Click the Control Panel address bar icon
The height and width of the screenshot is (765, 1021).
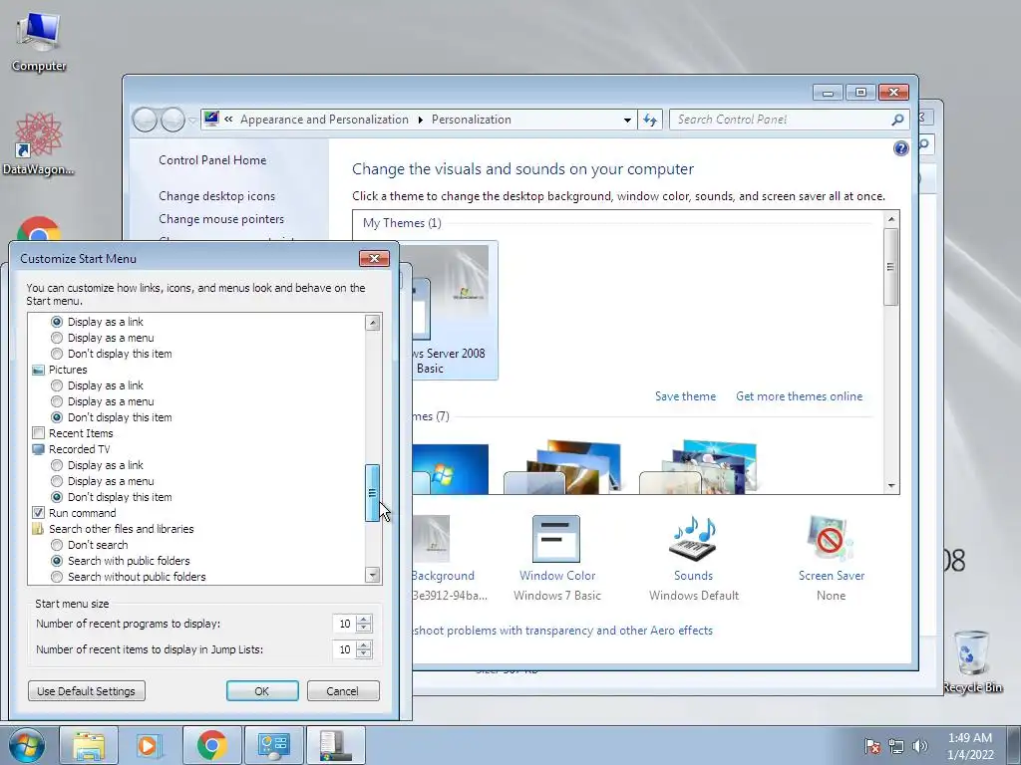click(211, 120)
